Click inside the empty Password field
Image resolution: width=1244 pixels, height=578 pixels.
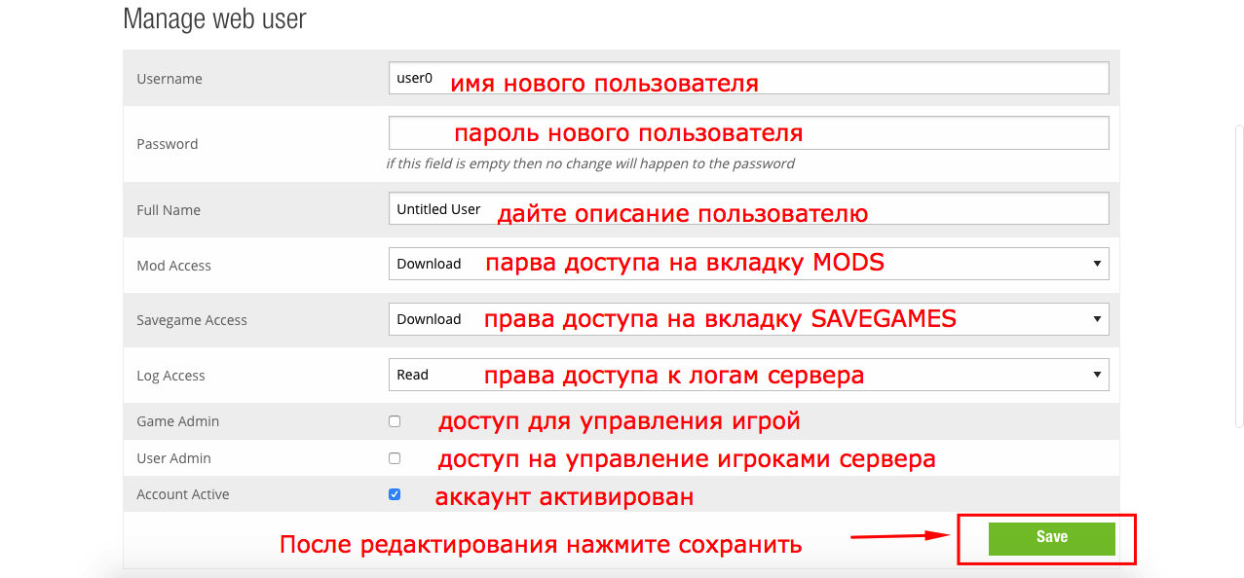[x=748, y=132]
